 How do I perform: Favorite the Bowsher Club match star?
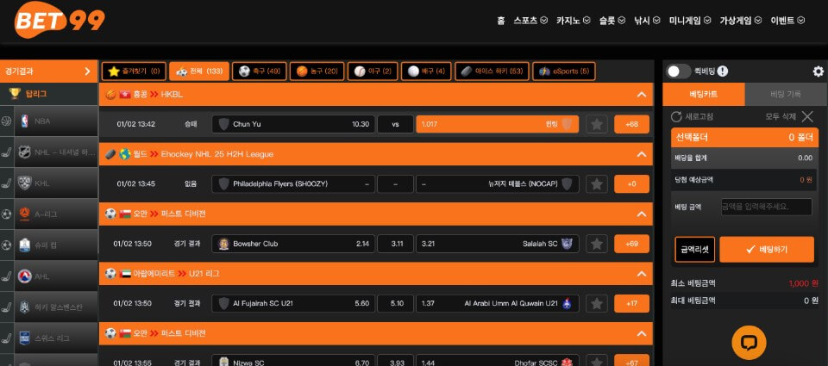pos(597,244)
